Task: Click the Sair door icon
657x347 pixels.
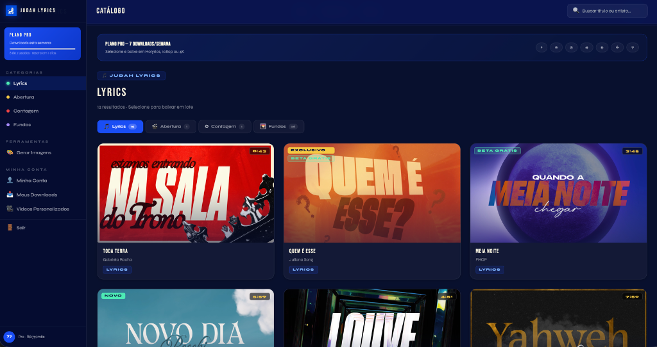Action: point(10,228)
